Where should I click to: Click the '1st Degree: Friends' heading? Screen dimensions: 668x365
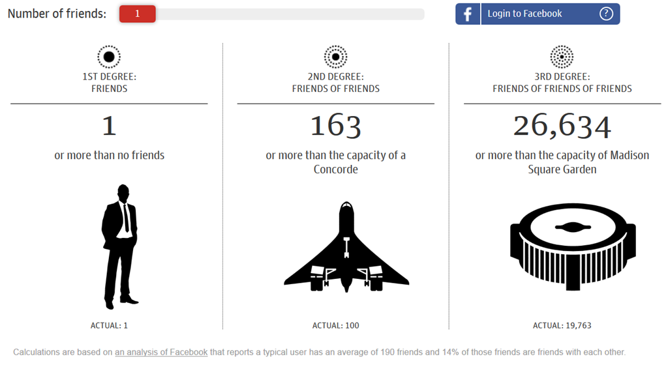109,83
